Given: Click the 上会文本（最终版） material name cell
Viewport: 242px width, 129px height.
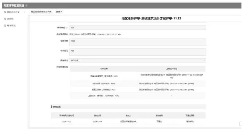Looking at the screenshot, I should tap(104, 96).
